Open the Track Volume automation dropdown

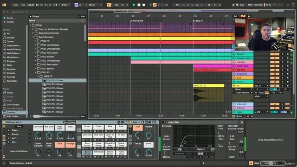click(244, 93)
